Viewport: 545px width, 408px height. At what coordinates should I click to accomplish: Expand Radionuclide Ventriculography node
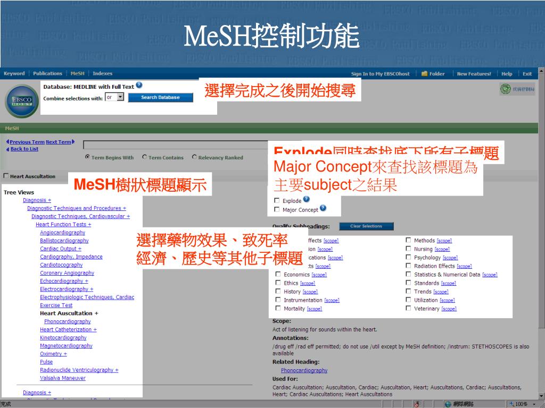click(x=79, y=370)
